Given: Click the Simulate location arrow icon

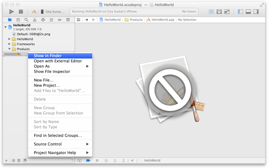Looking at the screenshot, I should click(x=132, y=160).
